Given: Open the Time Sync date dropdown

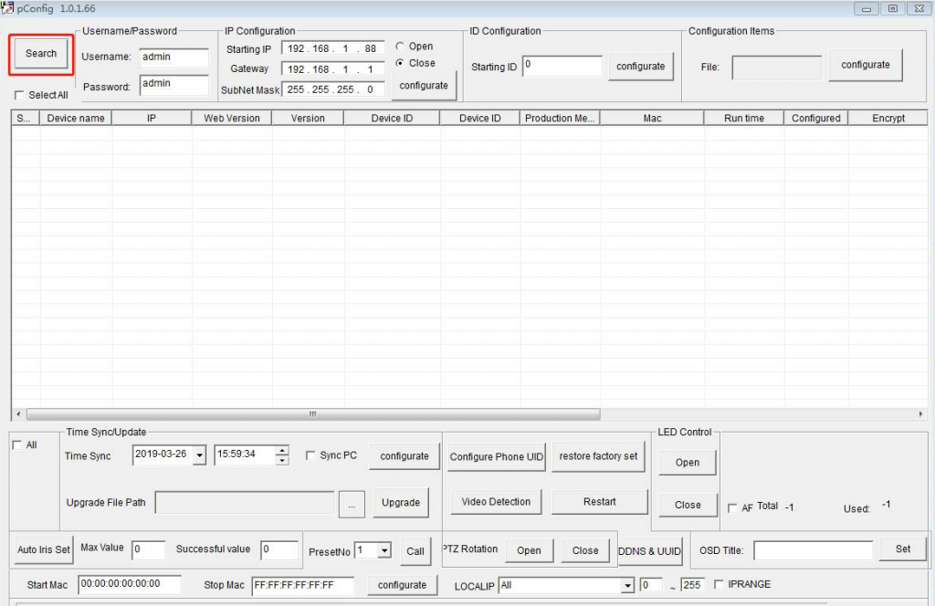Looking at the screenshot, I should click(x=200, y=455).
